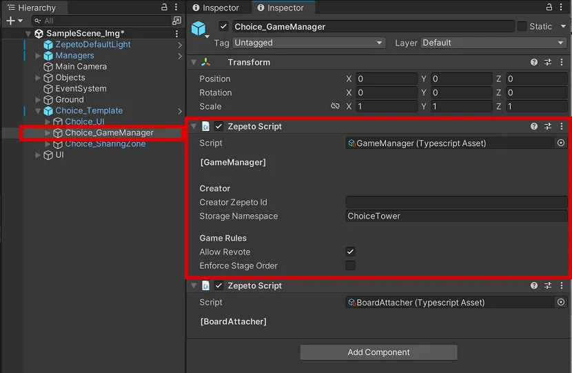Click the Transform component icon
Image resolution: width=572 pixels, height=373 pixels.
point(206,62)
